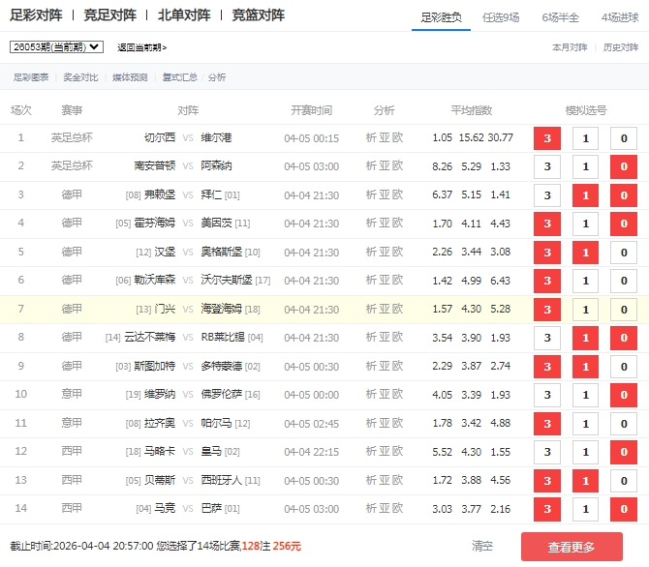649x567 pixels.
Task: Toggle draw pick 1 for 切尔西 vs 维尔港
Action: tap(585, 138)
